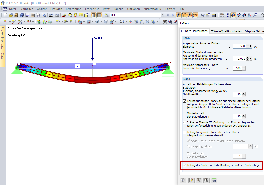Click the new load case icon beside LF1
This screenshot has width=264, height=185.
tap(106, 15)
